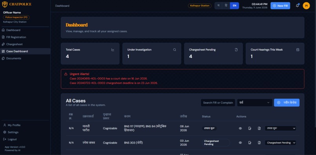Open the Under Investigation card

coord(152,54)
